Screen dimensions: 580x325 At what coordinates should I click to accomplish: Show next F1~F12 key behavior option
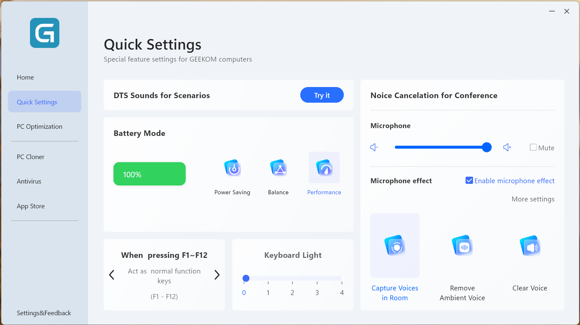pos(217,275)
